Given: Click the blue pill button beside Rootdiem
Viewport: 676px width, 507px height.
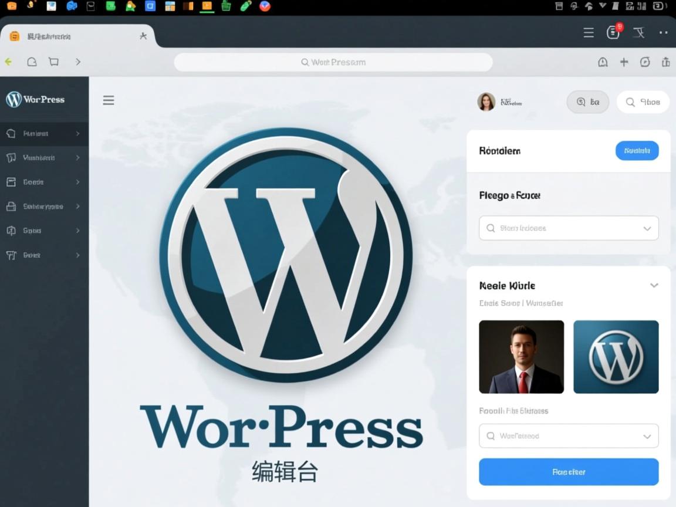Looking at the screenshot, I should pyautogui.click(x=637, y=150).
